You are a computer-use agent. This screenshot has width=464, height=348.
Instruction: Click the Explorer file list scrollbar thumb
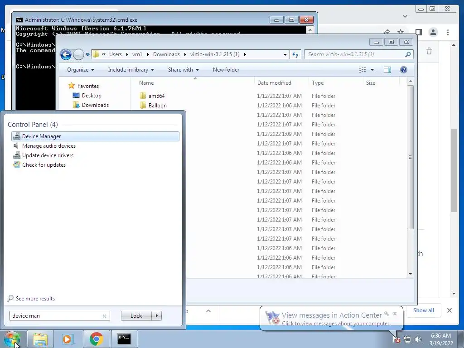click(410, 157)
